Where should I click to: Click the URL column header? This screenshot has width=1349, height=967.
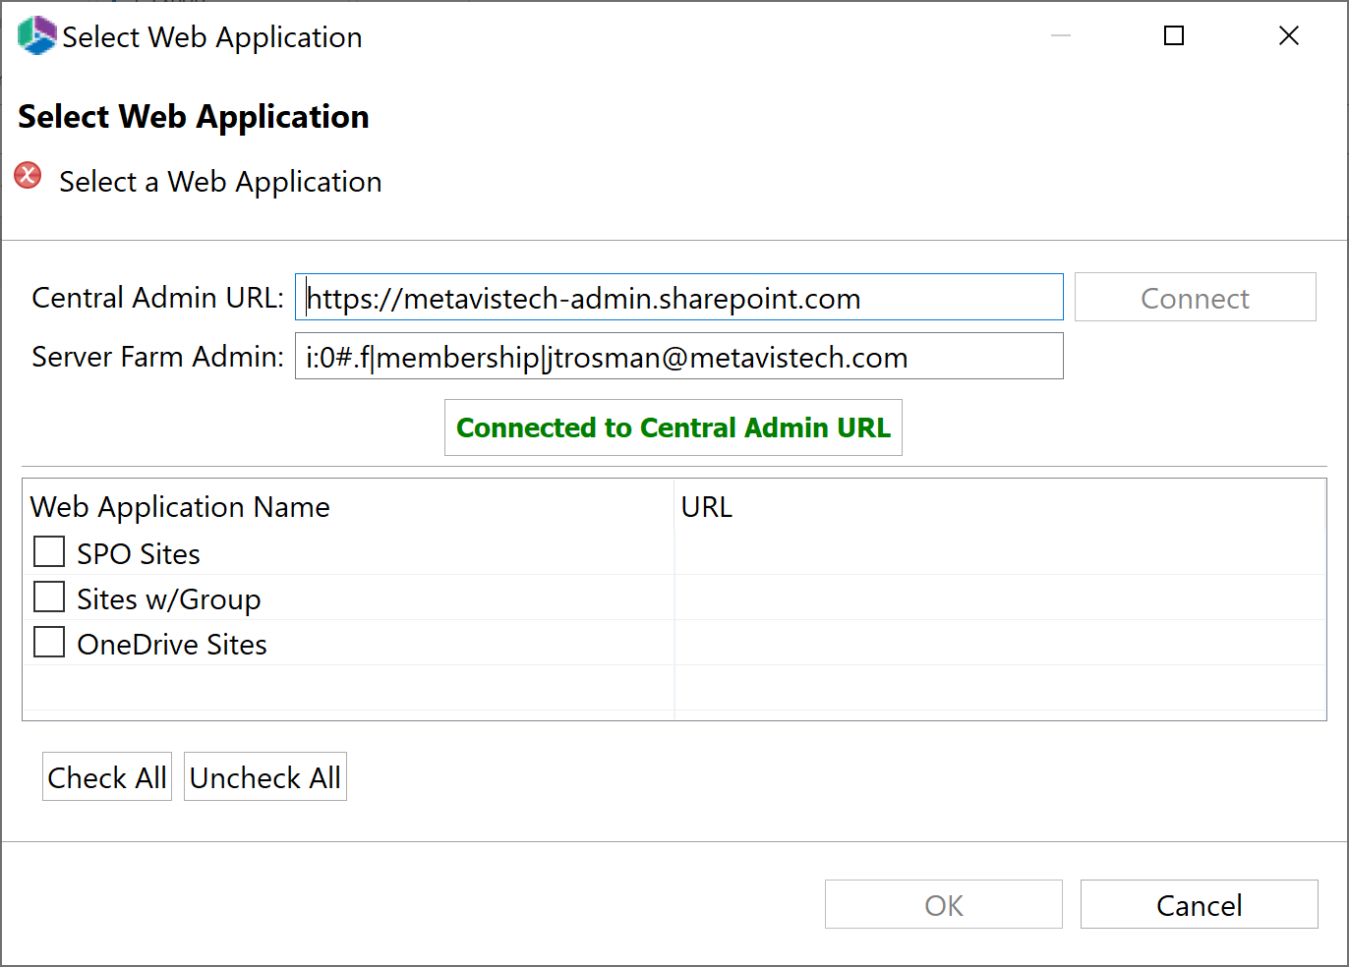click(x=707, y=506)
